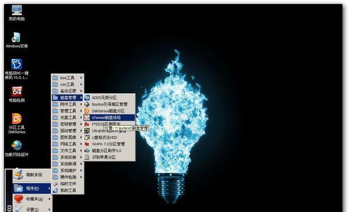
Task: Select the ADDS无损分区 menu entry
Action: (109, 98)
